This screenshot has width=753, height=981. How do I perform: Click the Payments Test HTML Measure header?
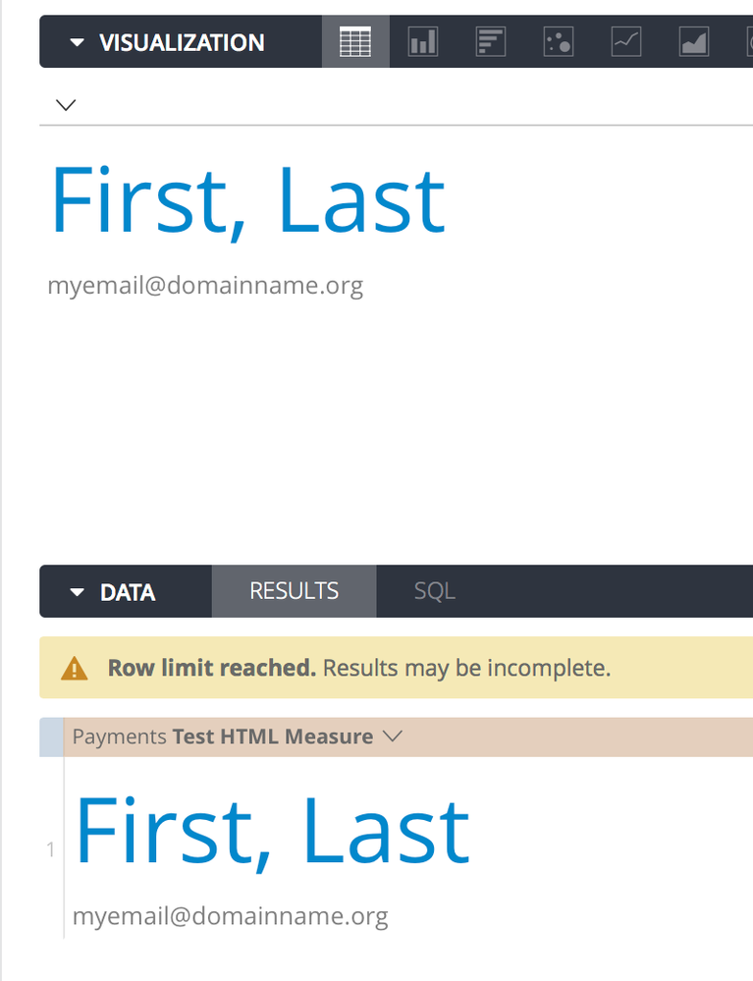(223, 736)
